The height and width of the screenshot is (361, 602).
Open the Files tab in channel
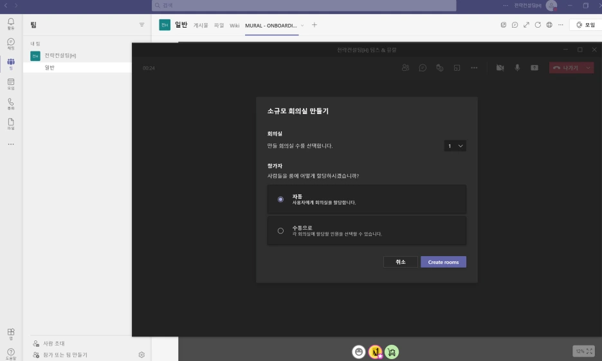[219, 25]
